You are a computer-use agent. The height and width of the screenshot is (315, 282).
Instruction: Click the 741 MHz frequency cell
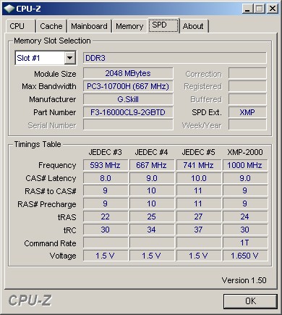click(199, 165)
